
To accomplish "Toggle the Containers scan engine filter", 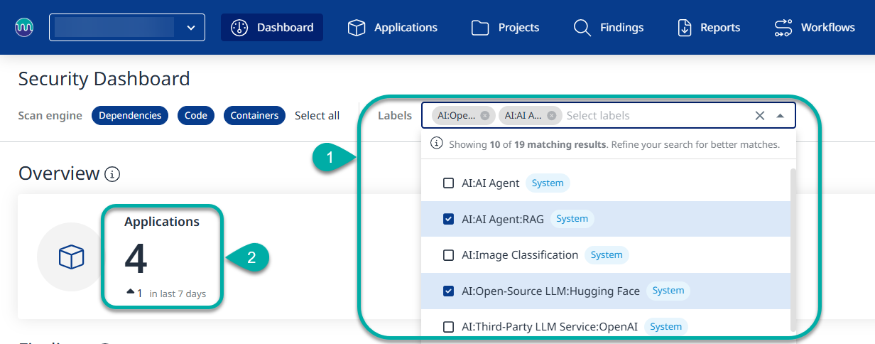I will (x=254, y=116).
